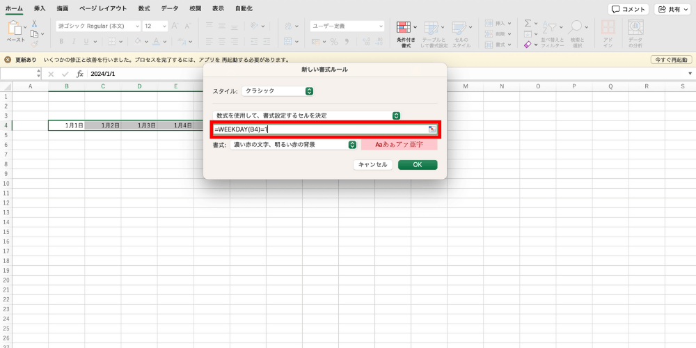696x348 pixels.
Task: Click the Increase Decimal icon
Action: [367, 41]
